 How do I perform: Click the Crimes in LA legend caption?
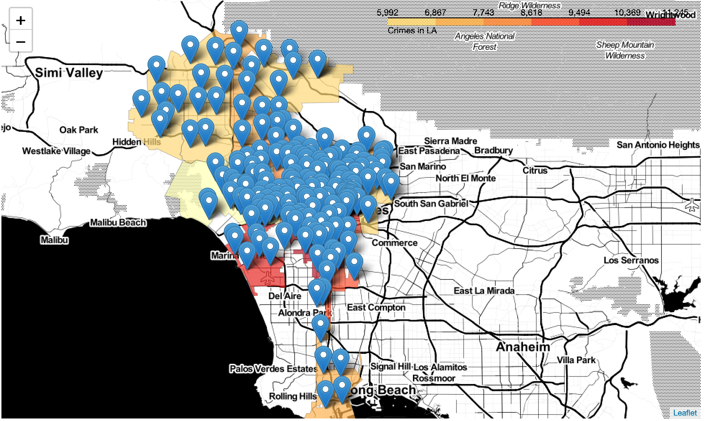coord(412,31)
